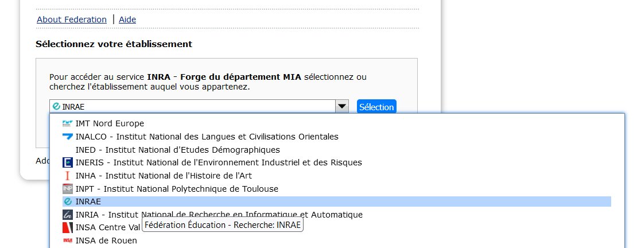
Task: Open the About Federation link
Action: (x=72, y=20)
